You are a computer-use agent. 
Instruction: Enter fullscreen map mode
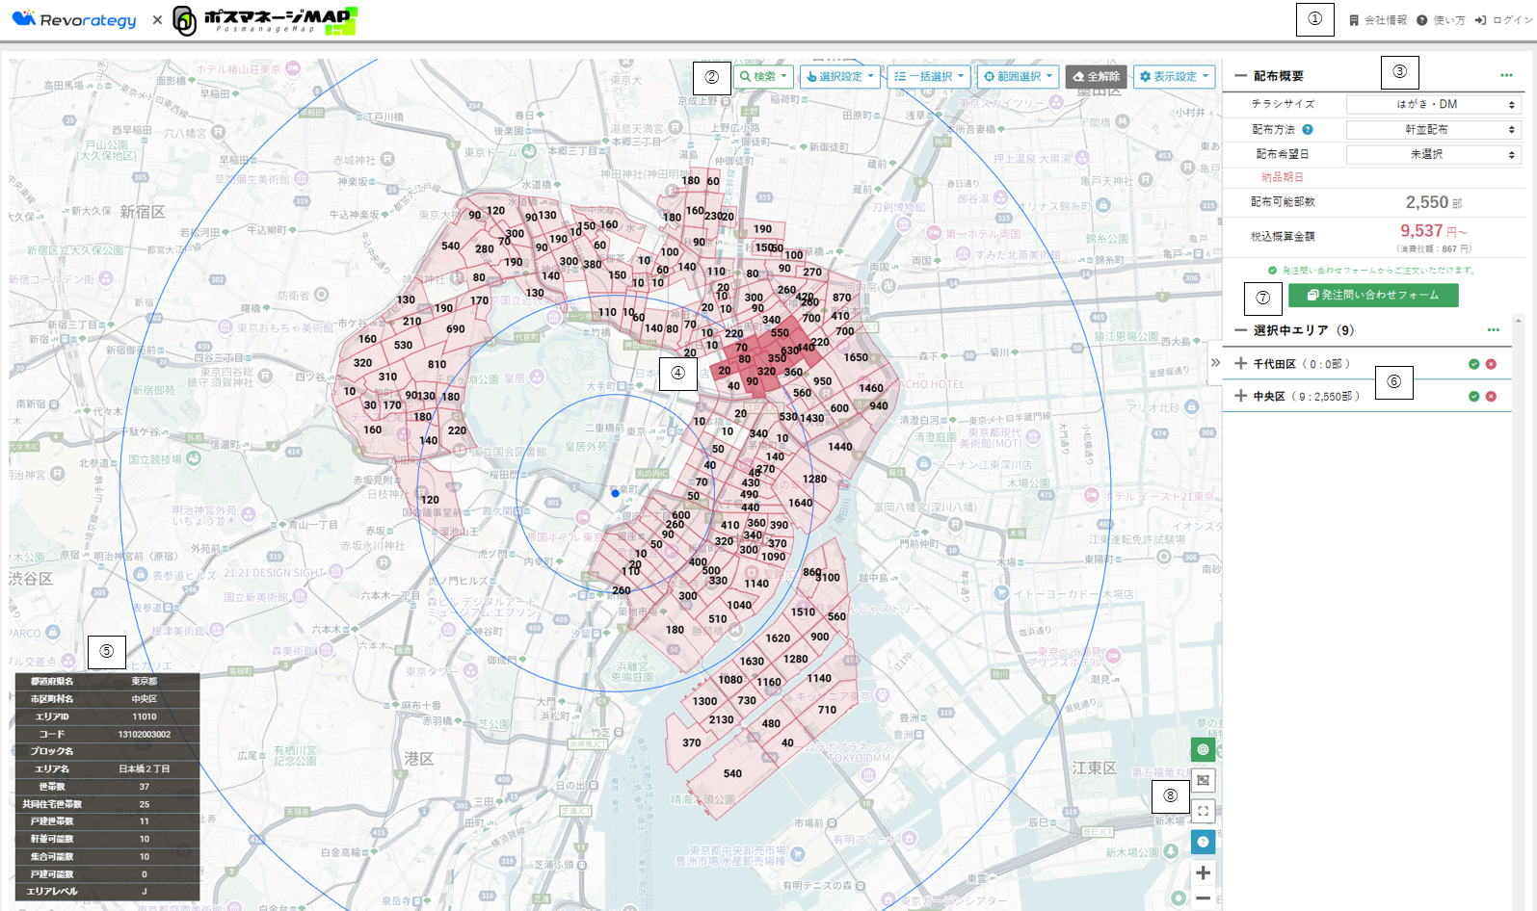[1203, 811]
